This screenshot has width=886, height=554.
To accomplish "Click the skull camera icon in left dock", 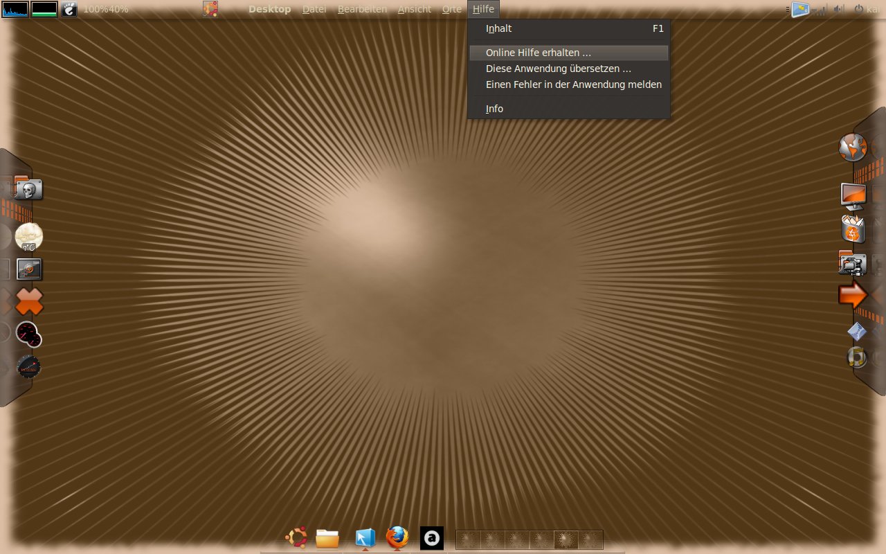I will (28, 188).
